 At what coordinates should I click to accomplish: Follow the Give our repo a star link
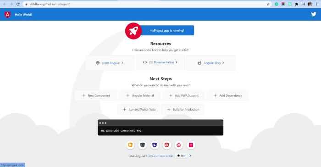(x=160, y=156)
